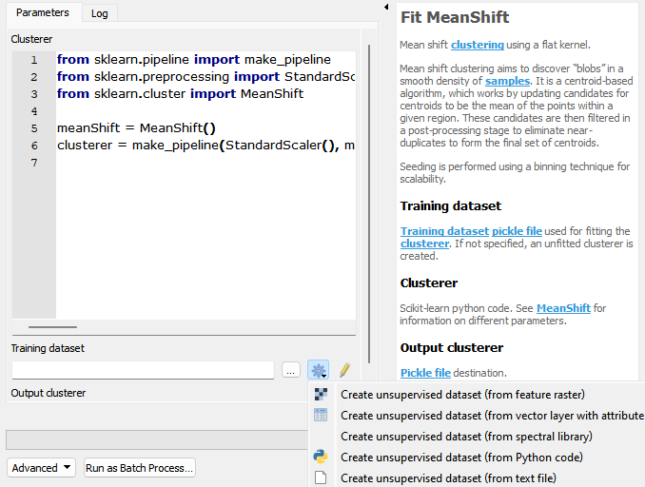Follow the Pickle file link
This screenshot has height=487, width=645.
pos(425,373)
